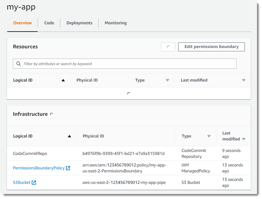Viewport: 262px width, 199px height.
Task: Click the refresh button in Resources panel
Action: 168,47
